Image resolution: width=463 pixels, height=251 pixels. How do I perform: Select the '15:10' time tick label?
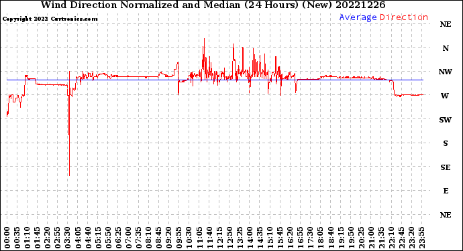(270, 238)
